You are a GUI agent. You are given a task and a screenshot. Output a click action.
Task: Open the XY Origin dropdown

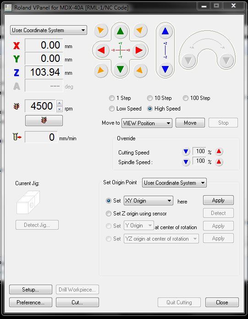tap(149, 201)
